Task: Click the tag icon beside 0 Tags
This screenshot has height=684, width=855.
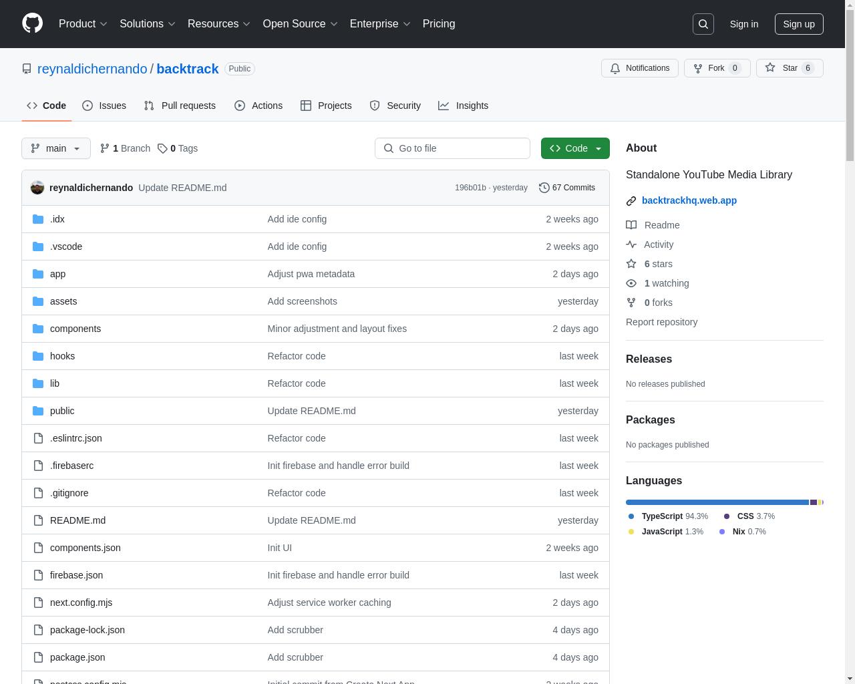Action: (162, 148)
